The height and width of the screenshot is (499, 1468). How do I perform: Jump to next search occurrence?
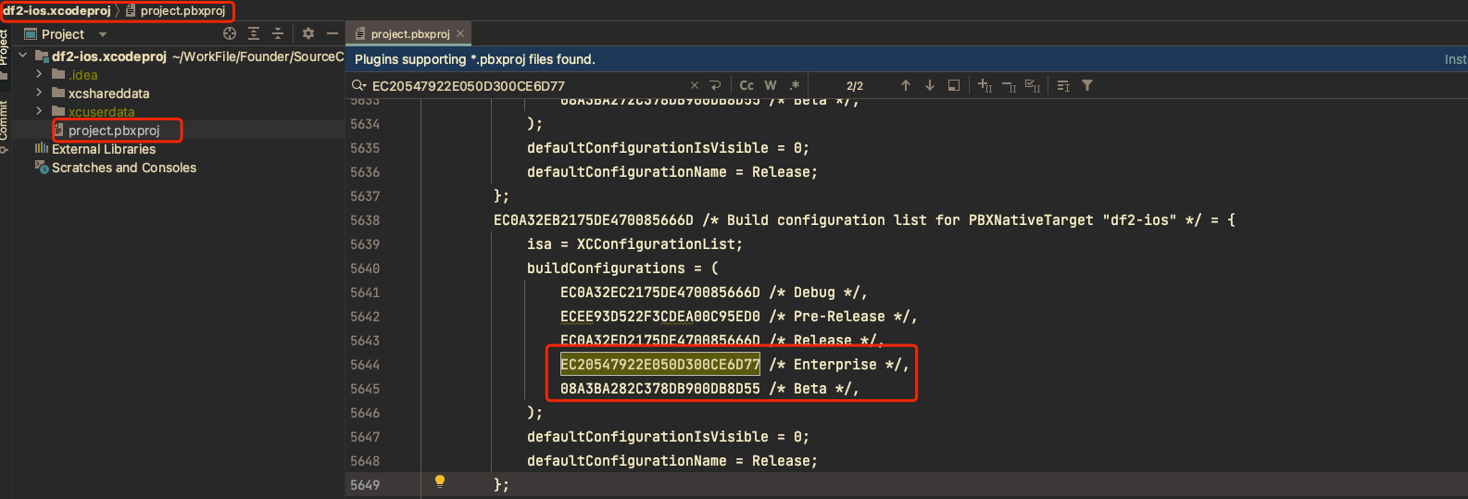tap(930, 85)
